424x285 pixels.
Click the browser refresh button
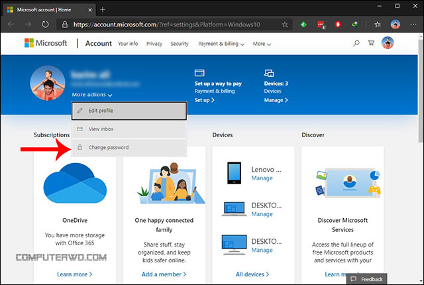45,24
